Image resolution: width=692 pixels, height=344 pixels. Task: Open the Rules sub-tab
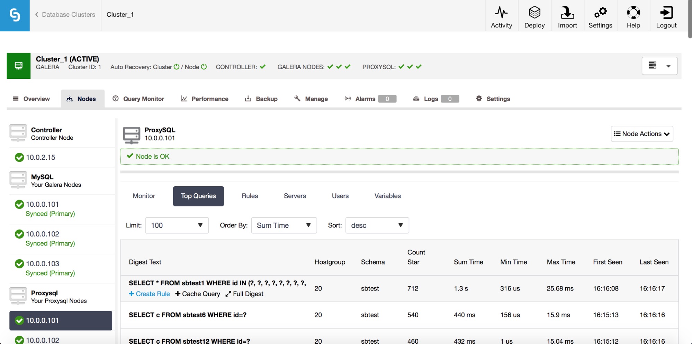click(250, 196)
